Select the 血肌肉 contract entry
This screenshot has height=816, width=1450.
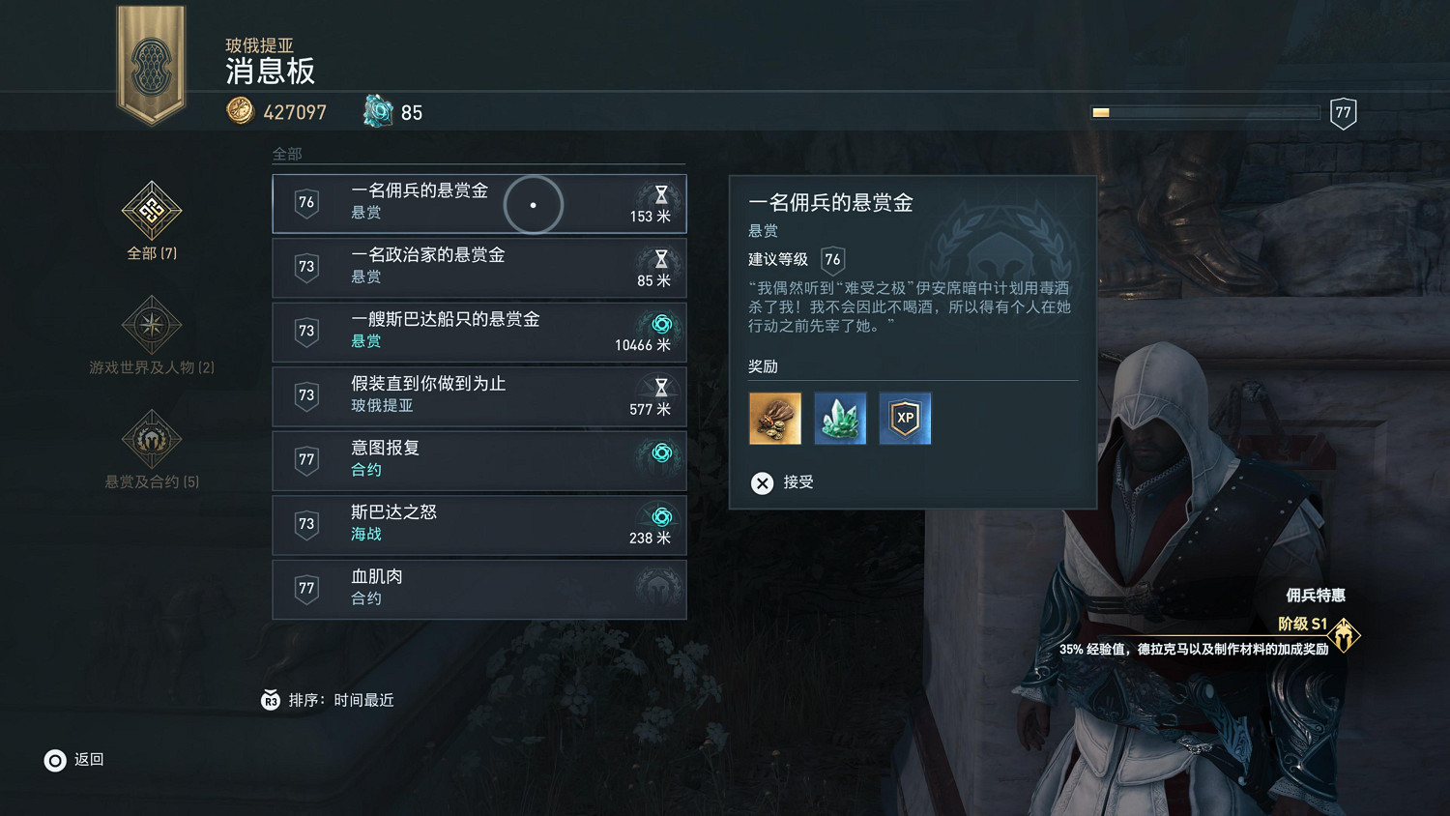point(479,589)
